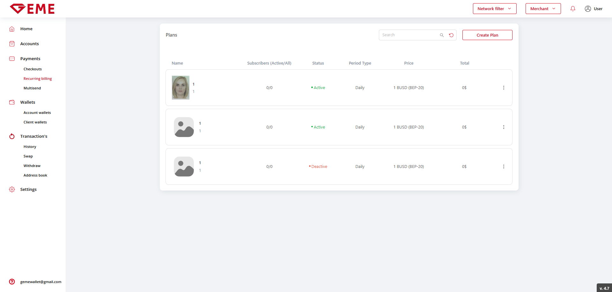Viewport: 612px width, 292px height.
Task: Click the user profile icon
Action: point(588,9)
